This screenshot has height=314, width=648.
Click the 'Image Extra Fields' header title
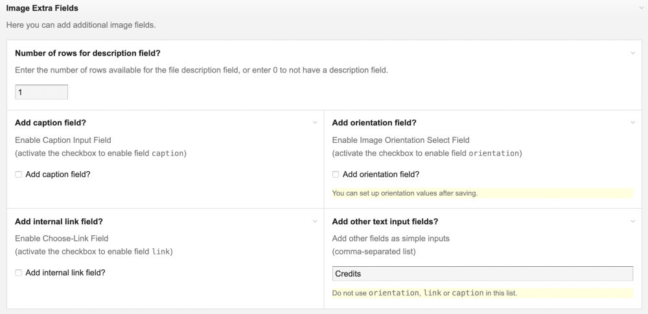(43, 8)
